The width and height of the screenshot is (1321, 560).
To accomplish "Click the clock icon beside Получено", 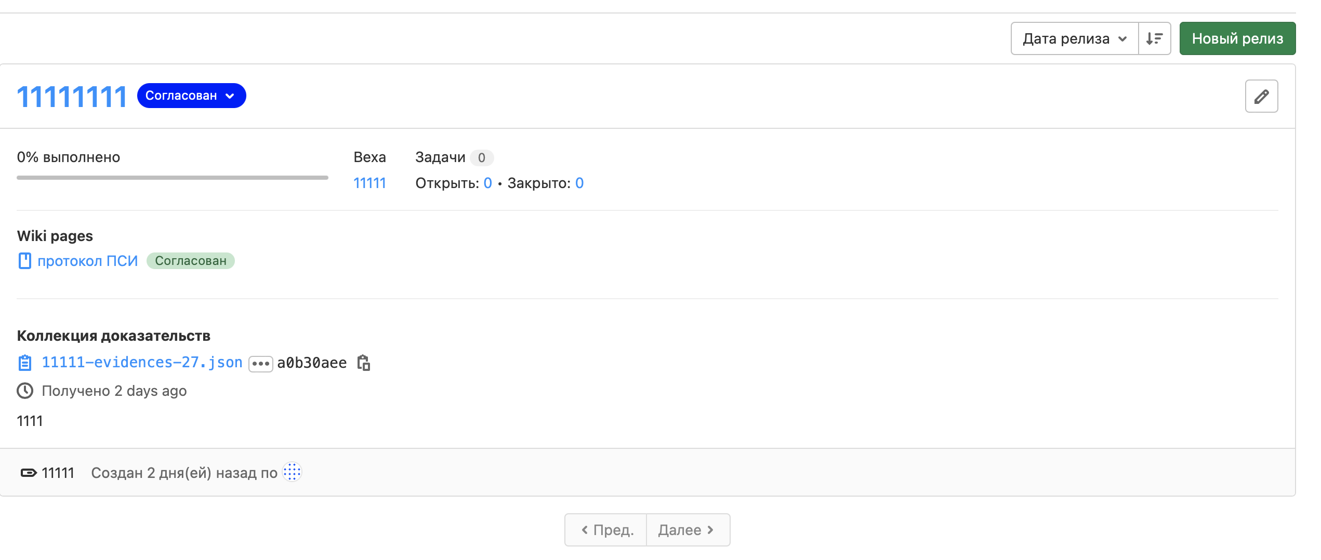I will tap(24, 391).
